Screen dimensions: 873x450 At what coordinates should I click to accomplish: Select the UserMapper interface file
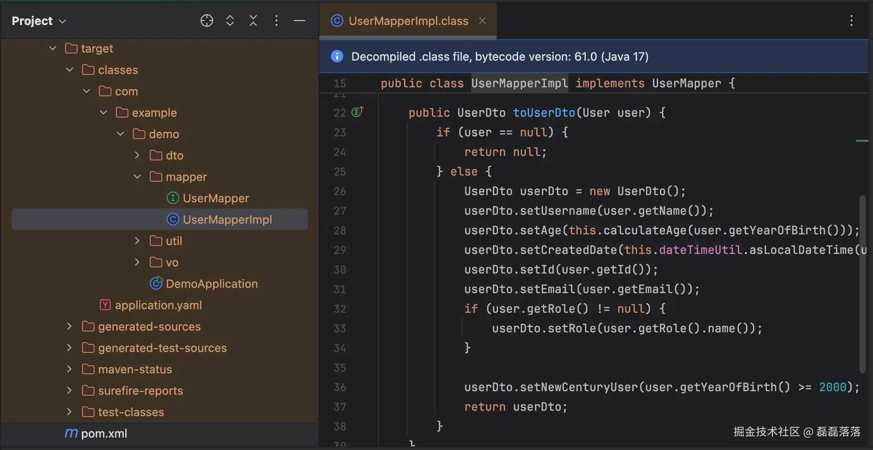(x=216, y=198)
